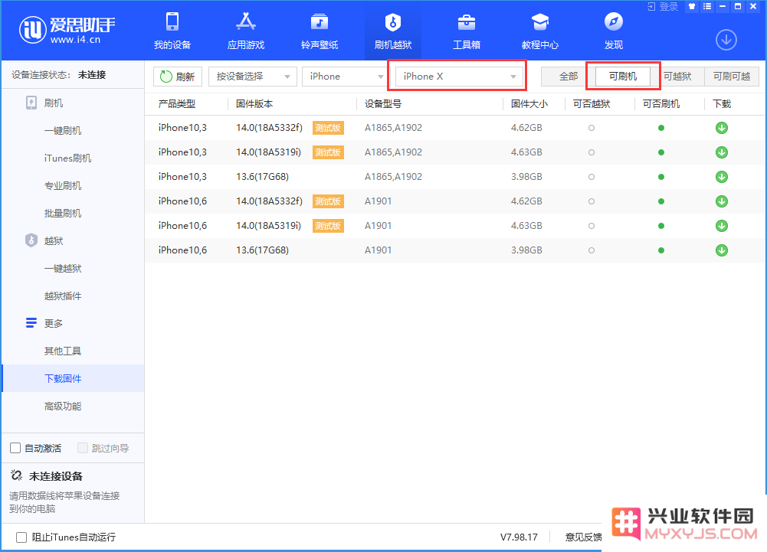Open the list menu icon in title bar

pyautogui.click(x=706, y=6)
